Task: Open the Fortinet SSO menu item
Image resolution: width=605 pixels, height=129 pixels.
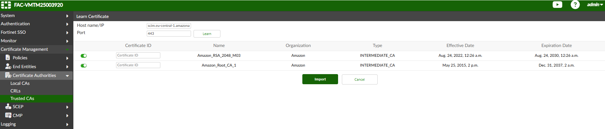Action: point(13,32)
